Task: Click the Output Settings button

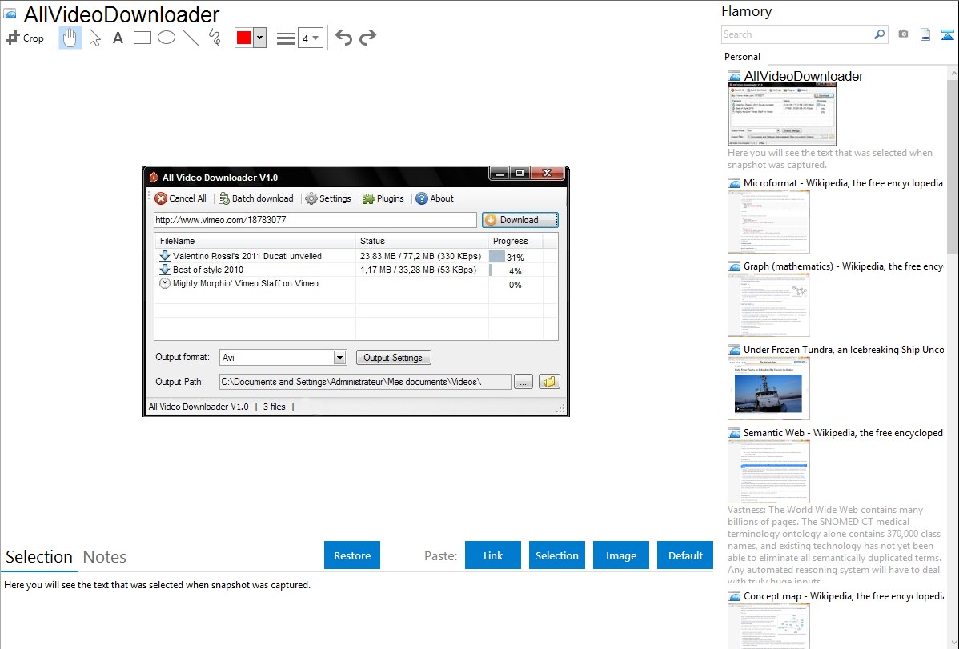Action: pyautogui.click(x=393, y=357)
